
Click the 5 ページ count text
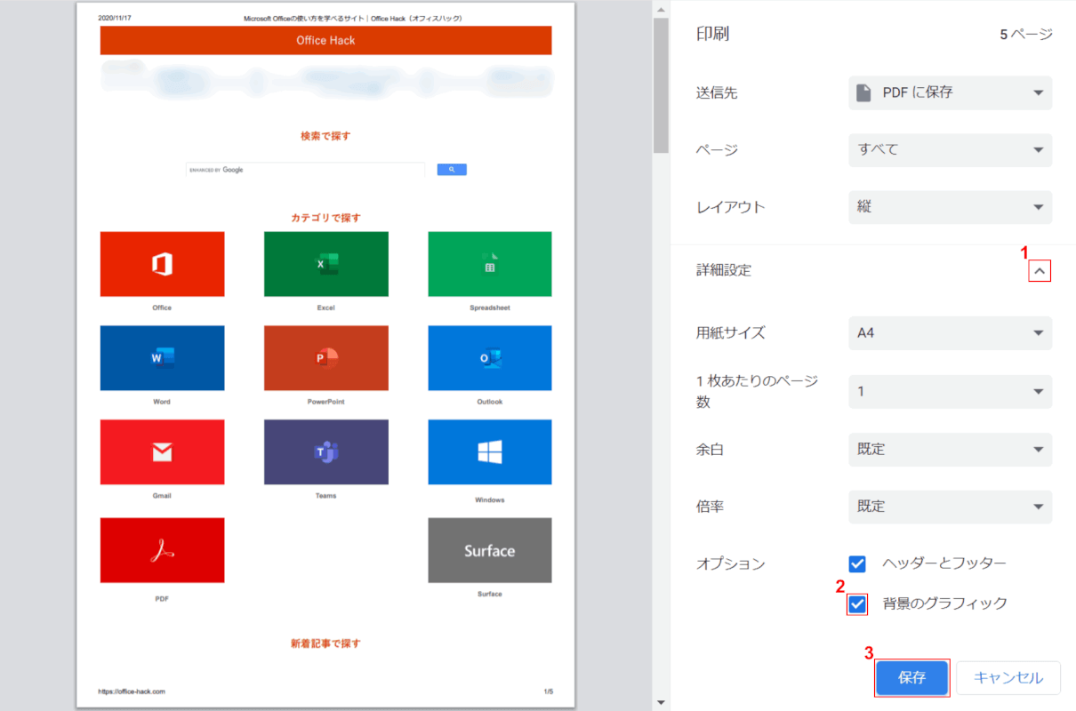point(1026,35)
